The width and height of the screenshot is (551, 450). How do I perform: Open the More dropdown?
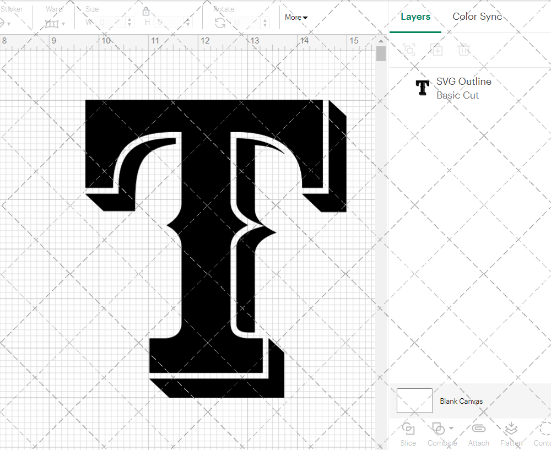pos(296,17)
